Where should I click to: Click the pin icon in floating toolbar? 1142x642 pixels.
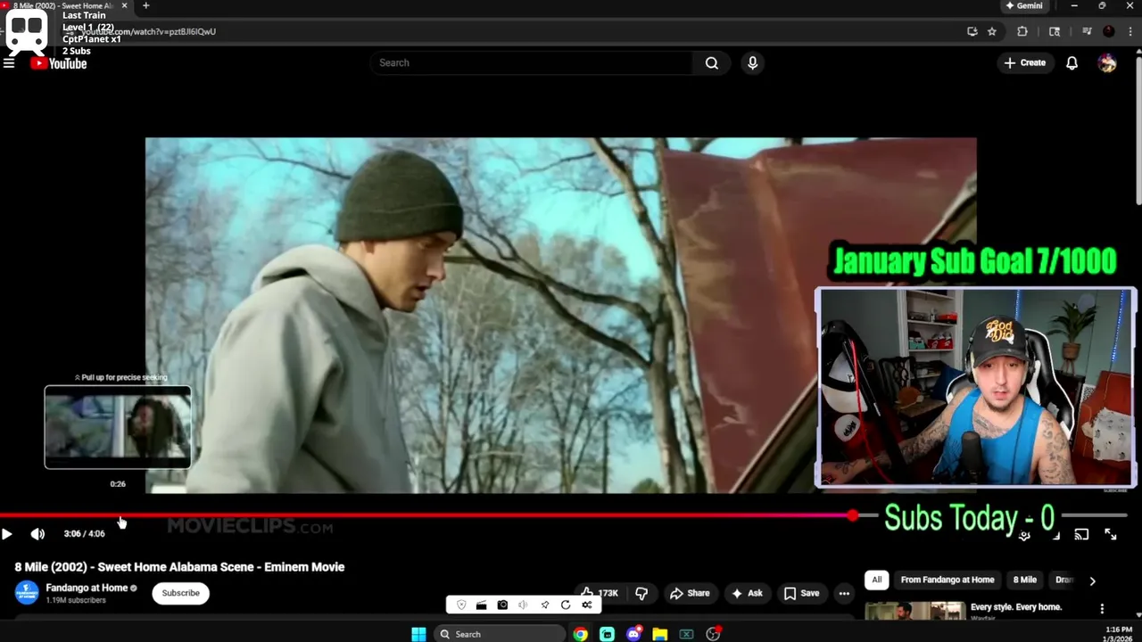click(x=544, y=605)
